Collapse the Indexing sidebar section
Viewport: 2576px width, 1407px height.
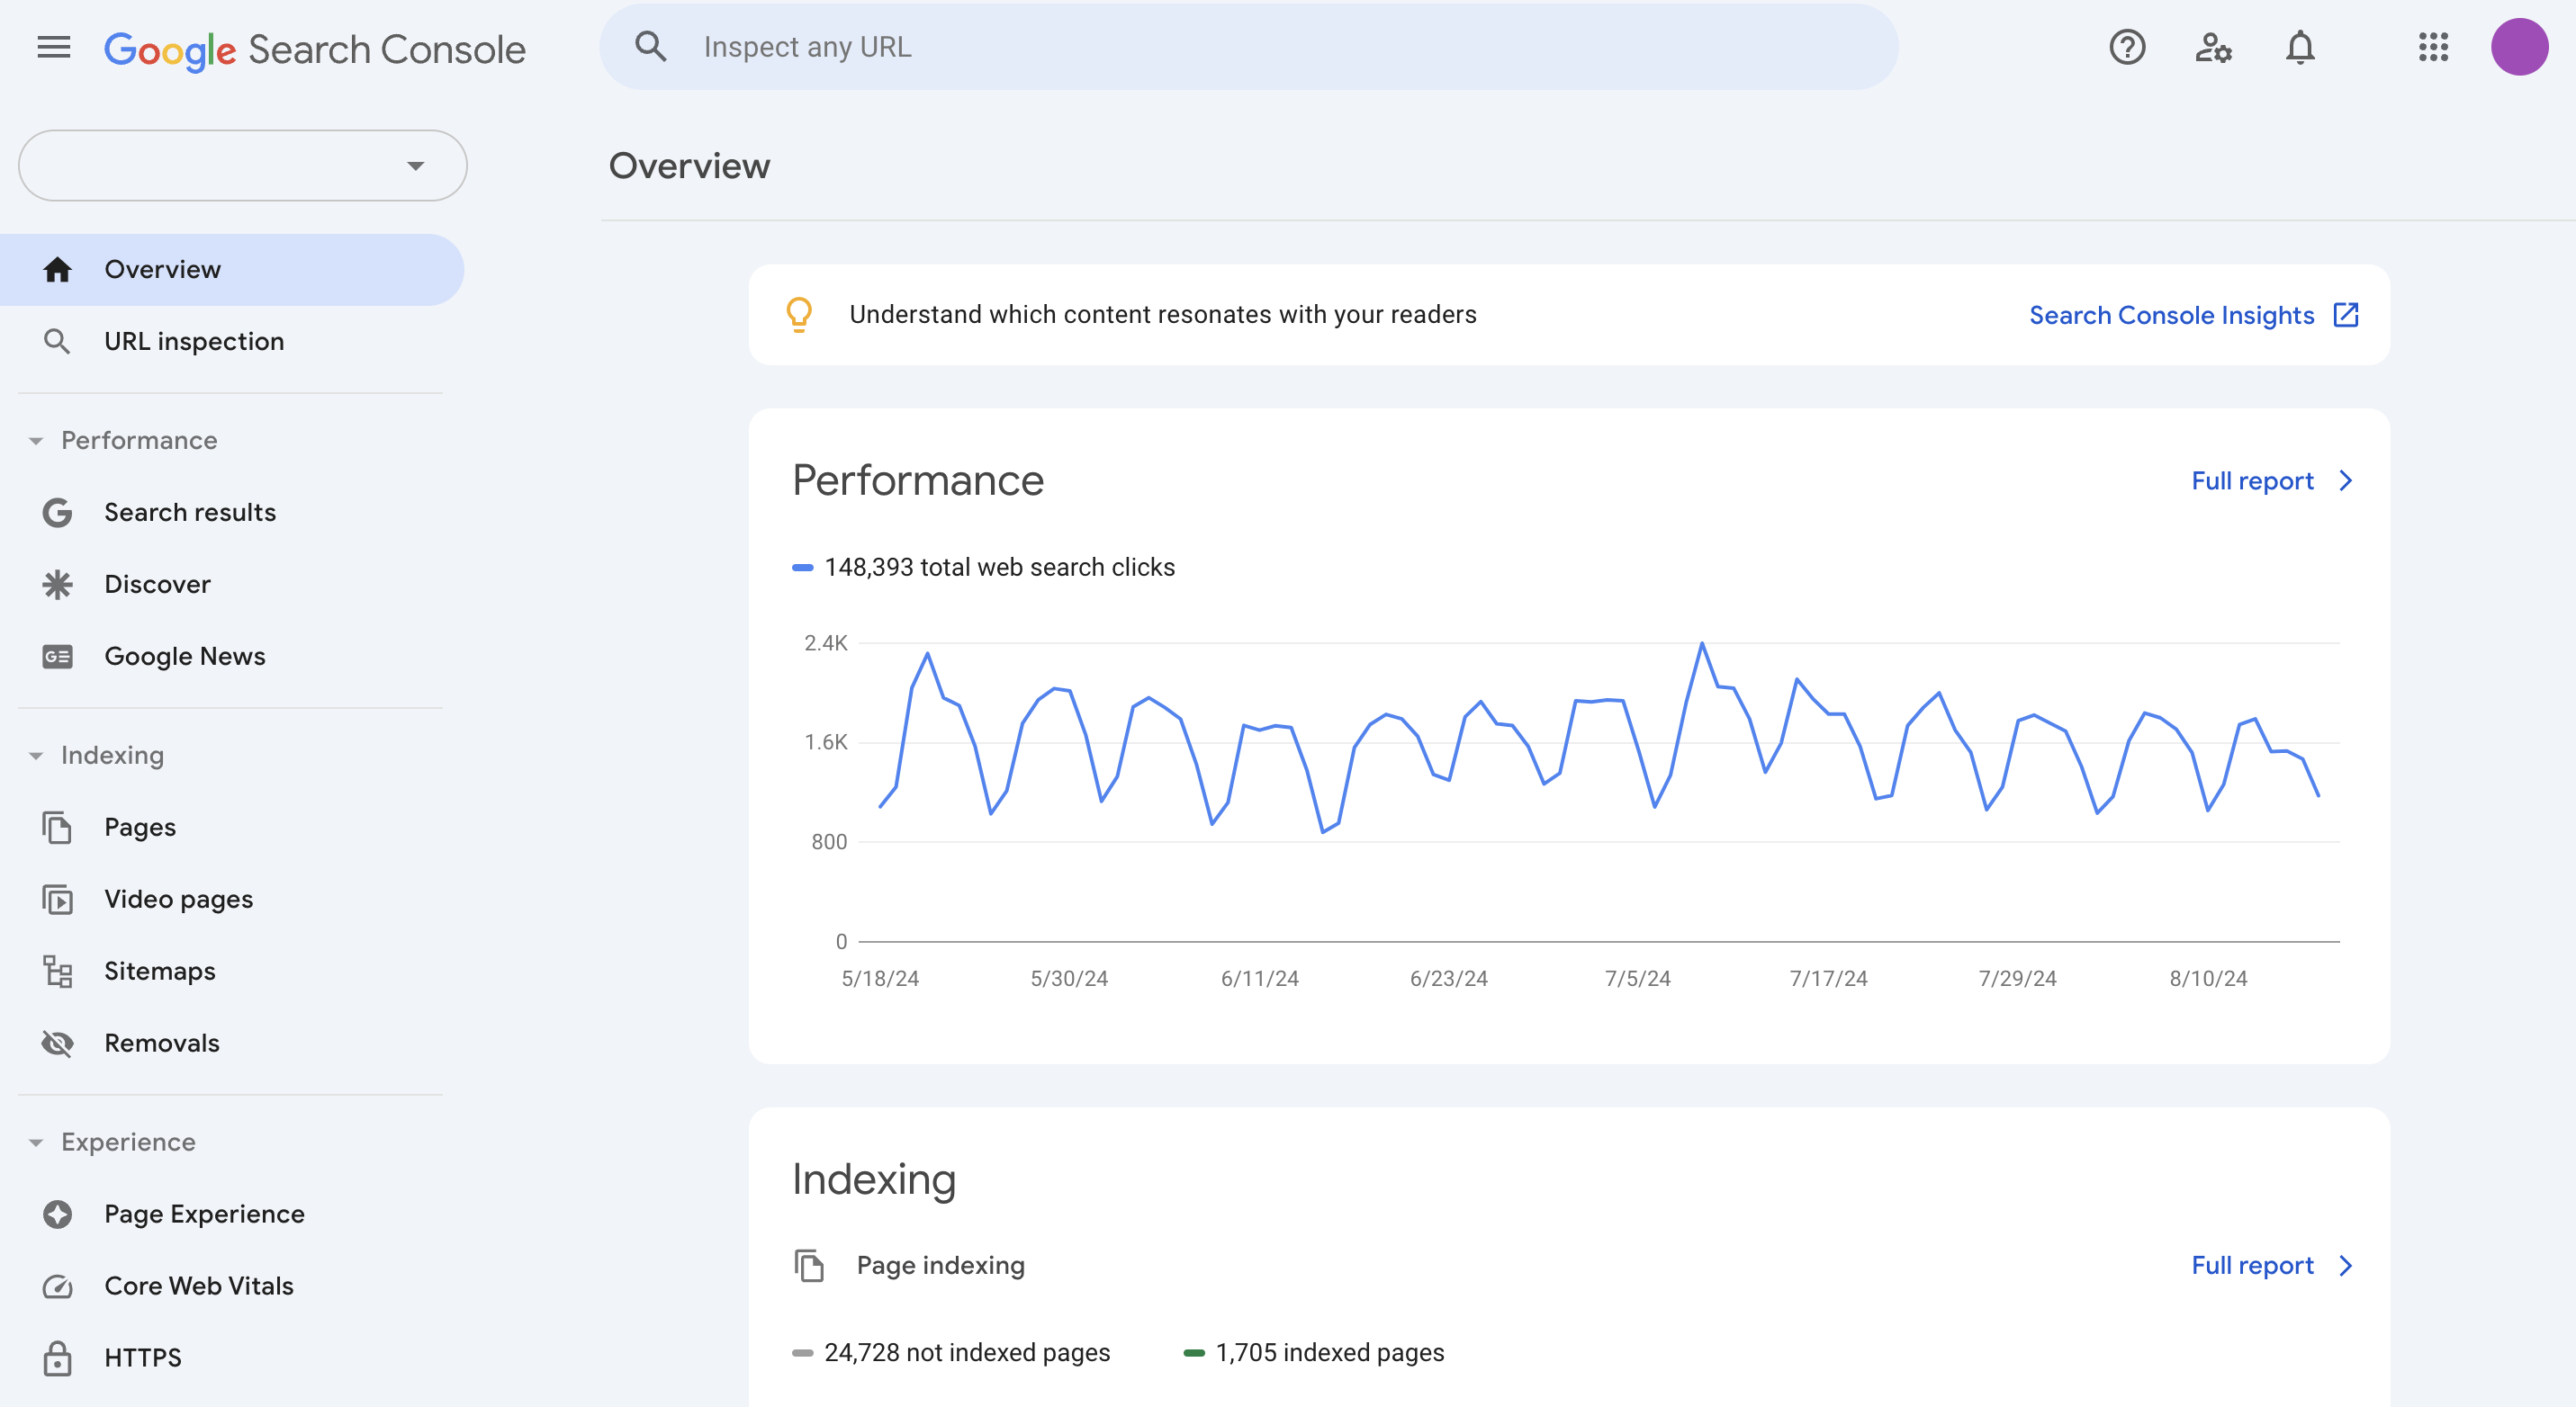pyautogui.click(x=36, y=756)
